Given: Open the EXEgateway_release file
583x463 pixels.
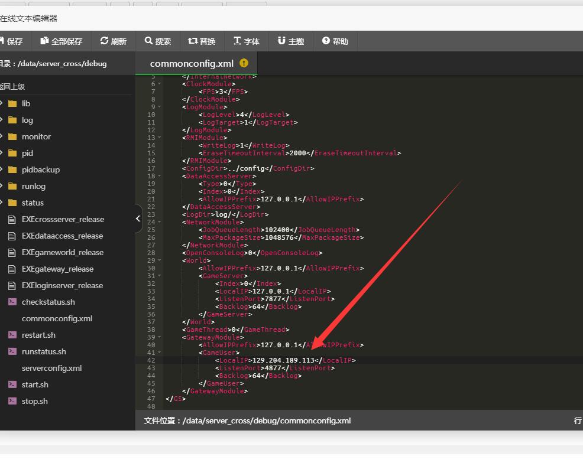Looking at the screenshot, I should click(57, 269).
